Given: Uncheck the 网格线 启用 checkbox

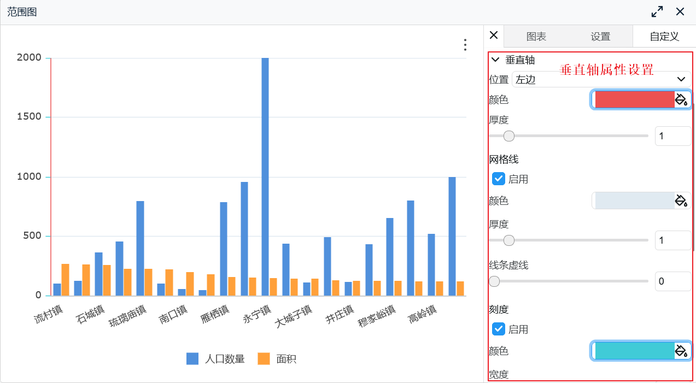Looking at the screenshot, I should [x=498, y=178].
